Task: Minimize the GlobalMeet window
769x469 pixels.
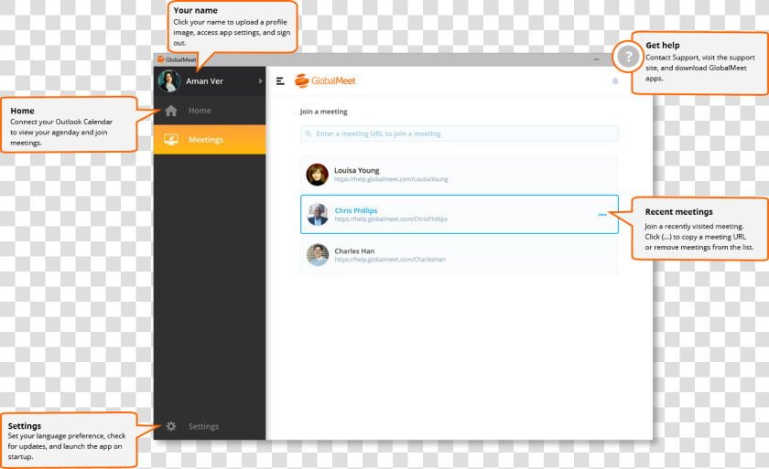Action: 596,59
